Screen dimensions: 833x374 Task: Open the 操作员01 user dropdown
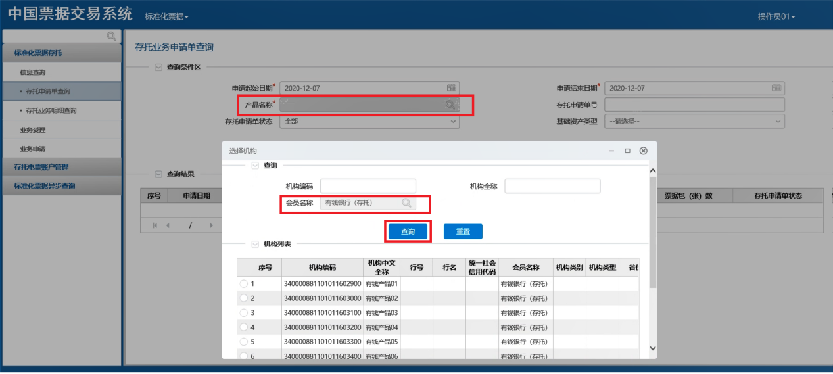776,16
